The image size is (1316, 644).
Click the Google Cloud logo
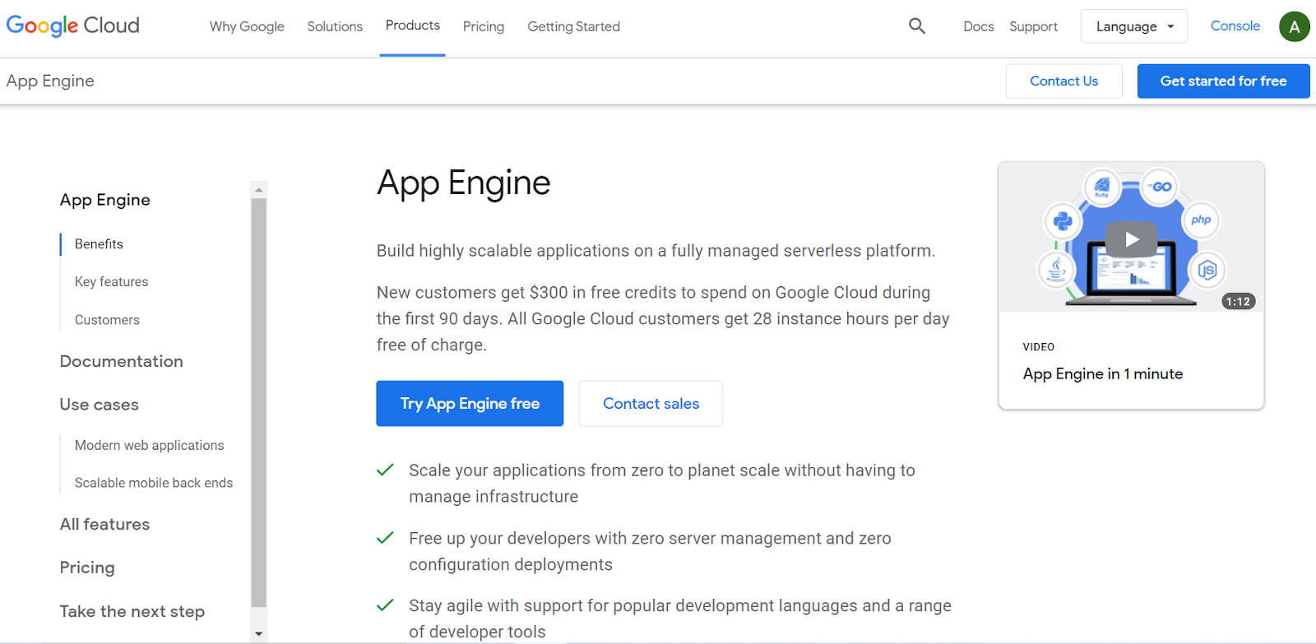73,25
